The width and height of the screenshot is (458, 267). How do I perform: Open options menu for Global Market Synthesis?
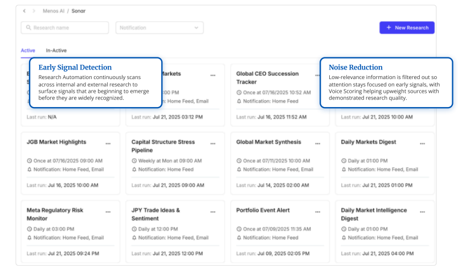[x=317, y=143]
